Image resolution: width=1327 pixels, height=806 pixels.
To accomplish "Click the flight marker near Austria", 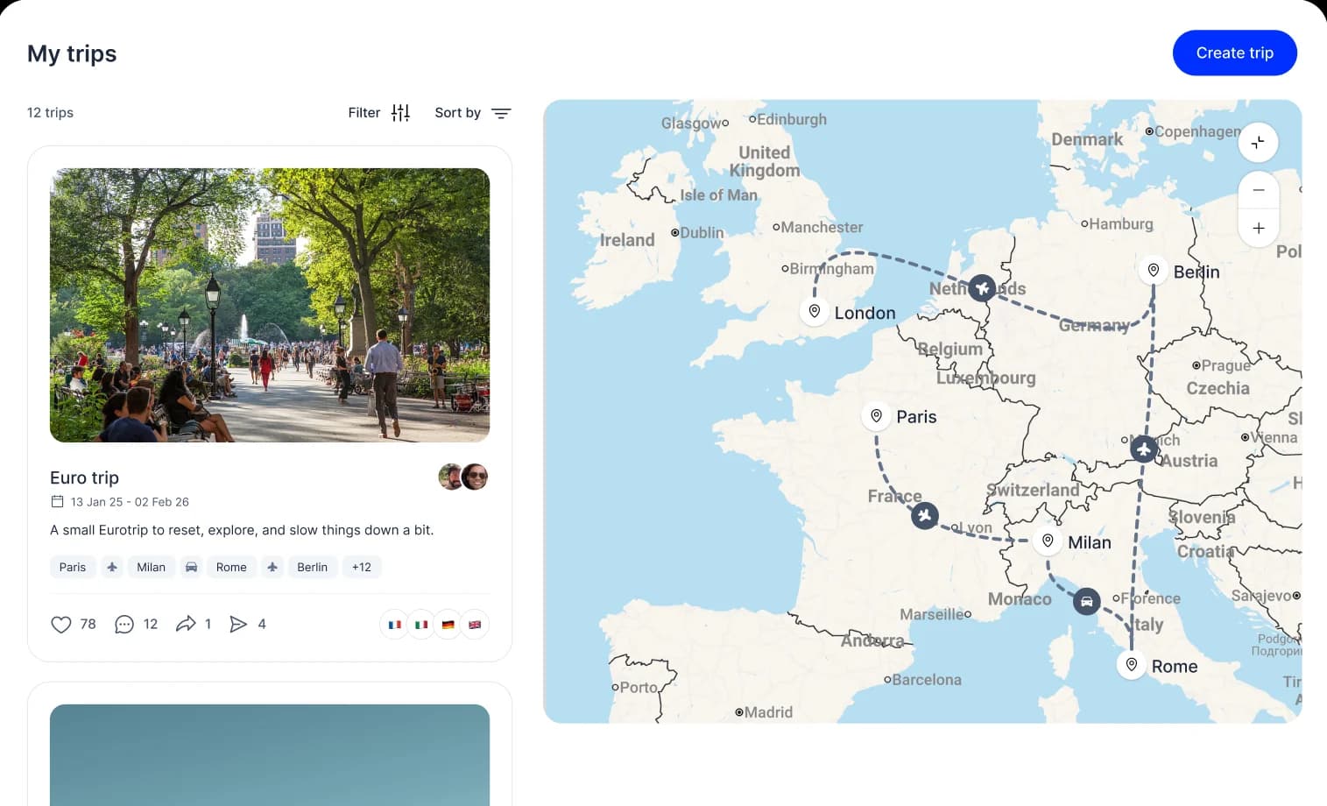I will point(1144,449).
